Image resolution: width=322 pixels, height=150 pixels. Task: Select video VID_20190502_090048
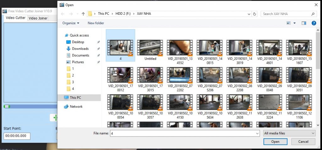point(269,80)
